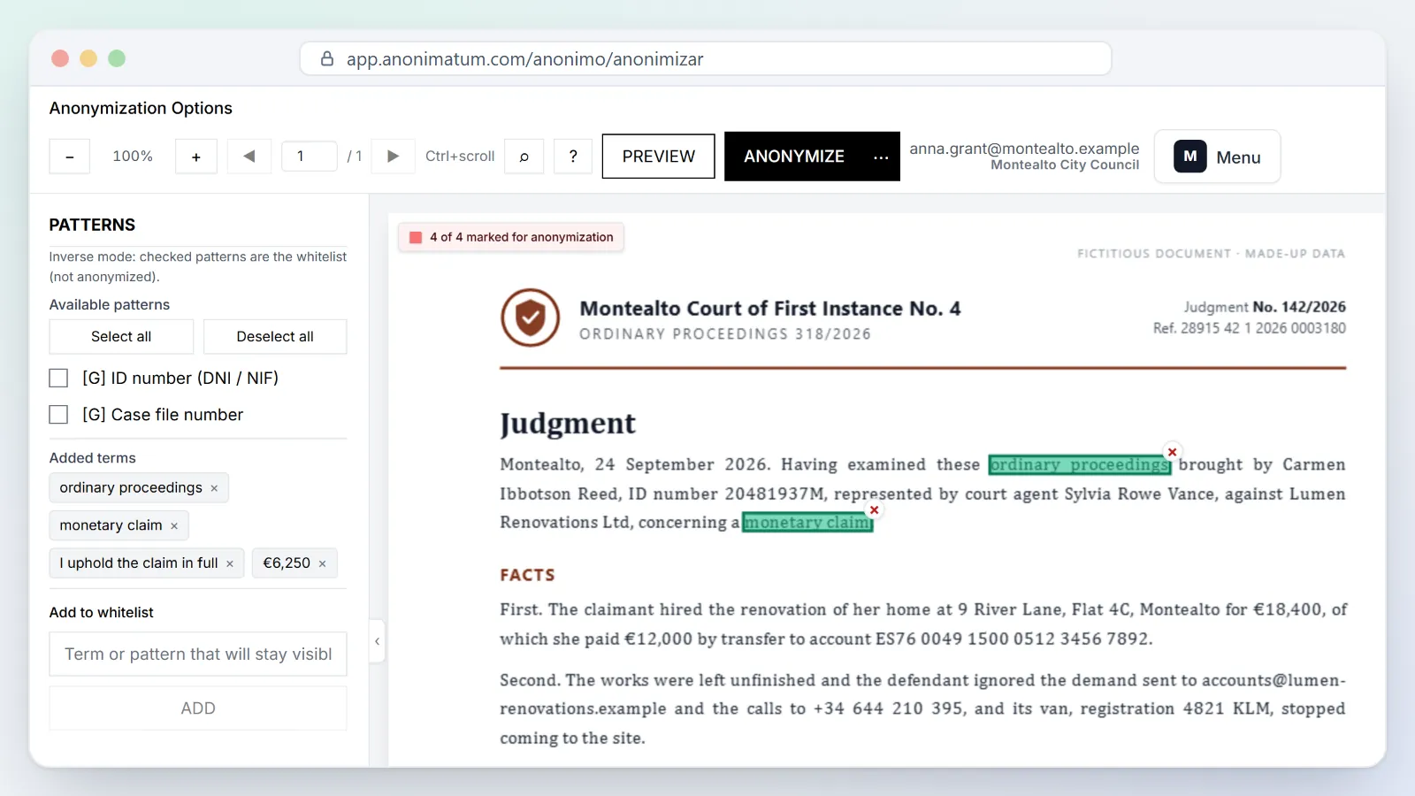Unmark highlighted 'ordinary proceedings' in document

tap(1172, 452)
